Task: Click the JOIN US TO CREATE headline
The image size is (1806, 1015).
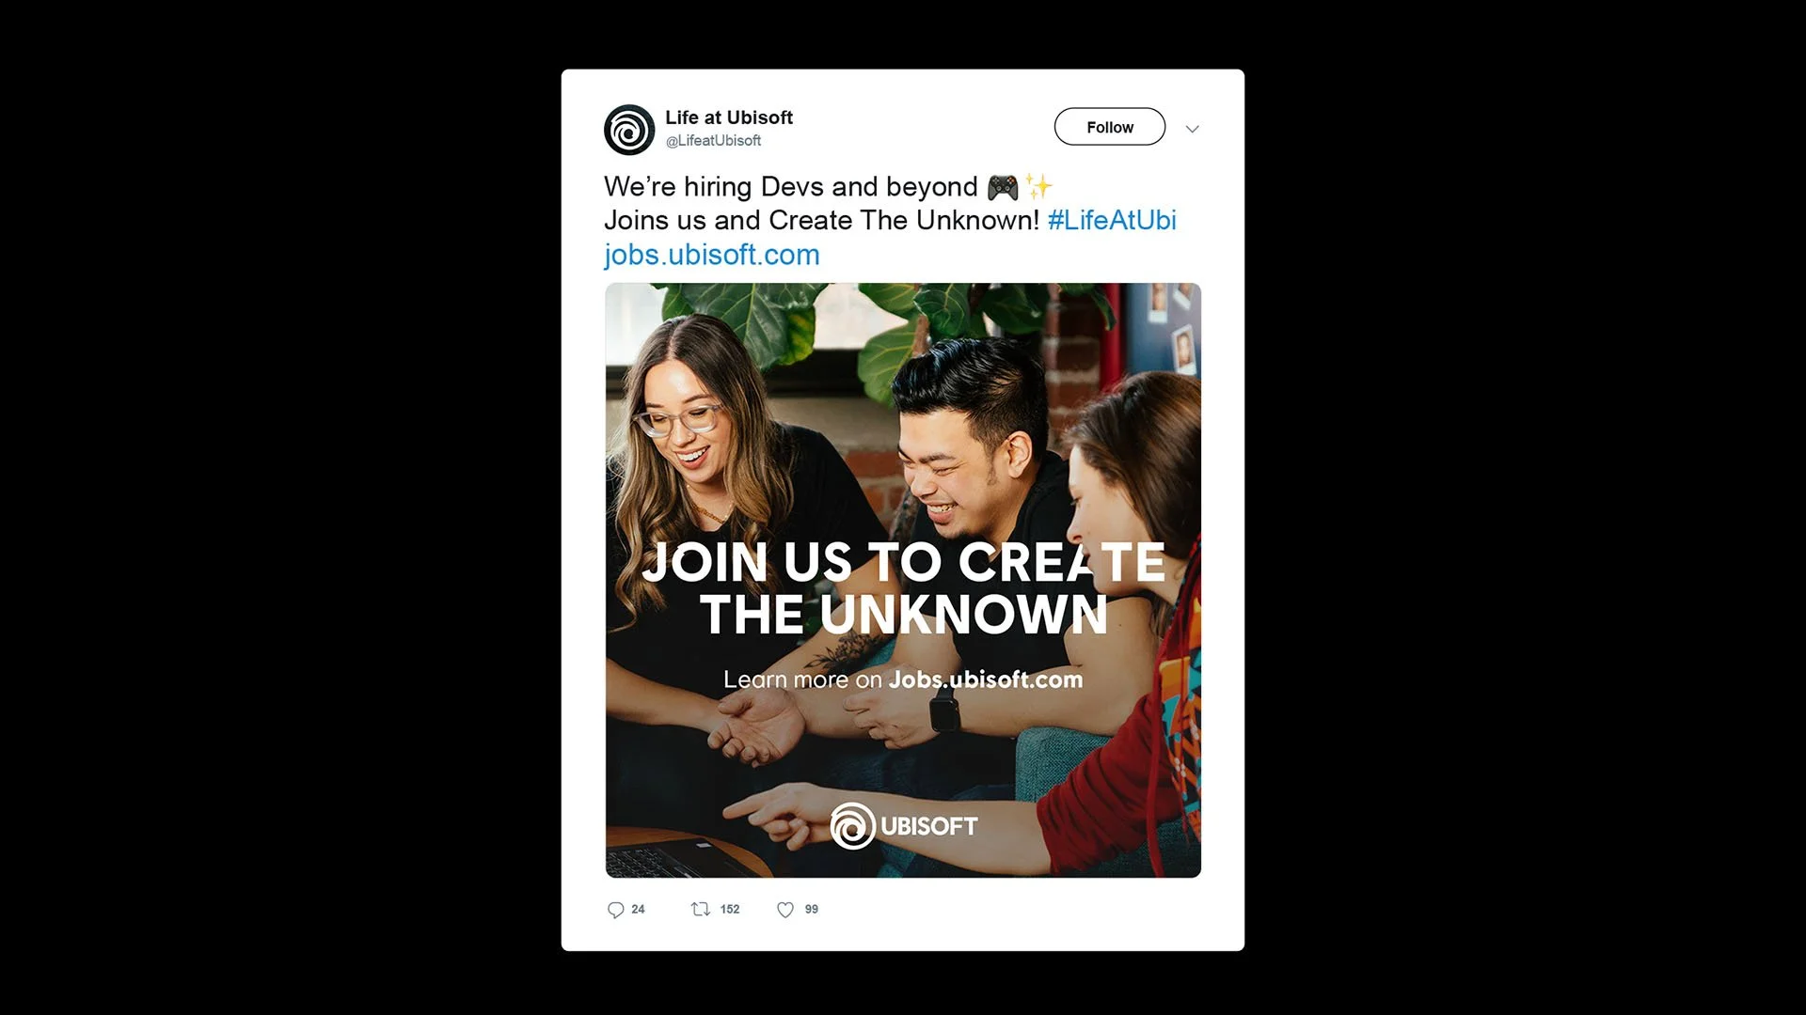Action: coord(904,562)
